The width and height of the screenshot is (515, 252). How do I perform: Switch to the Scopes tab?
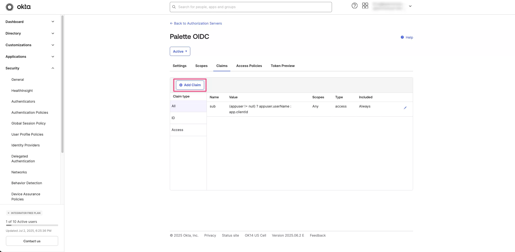pos(201,66)
